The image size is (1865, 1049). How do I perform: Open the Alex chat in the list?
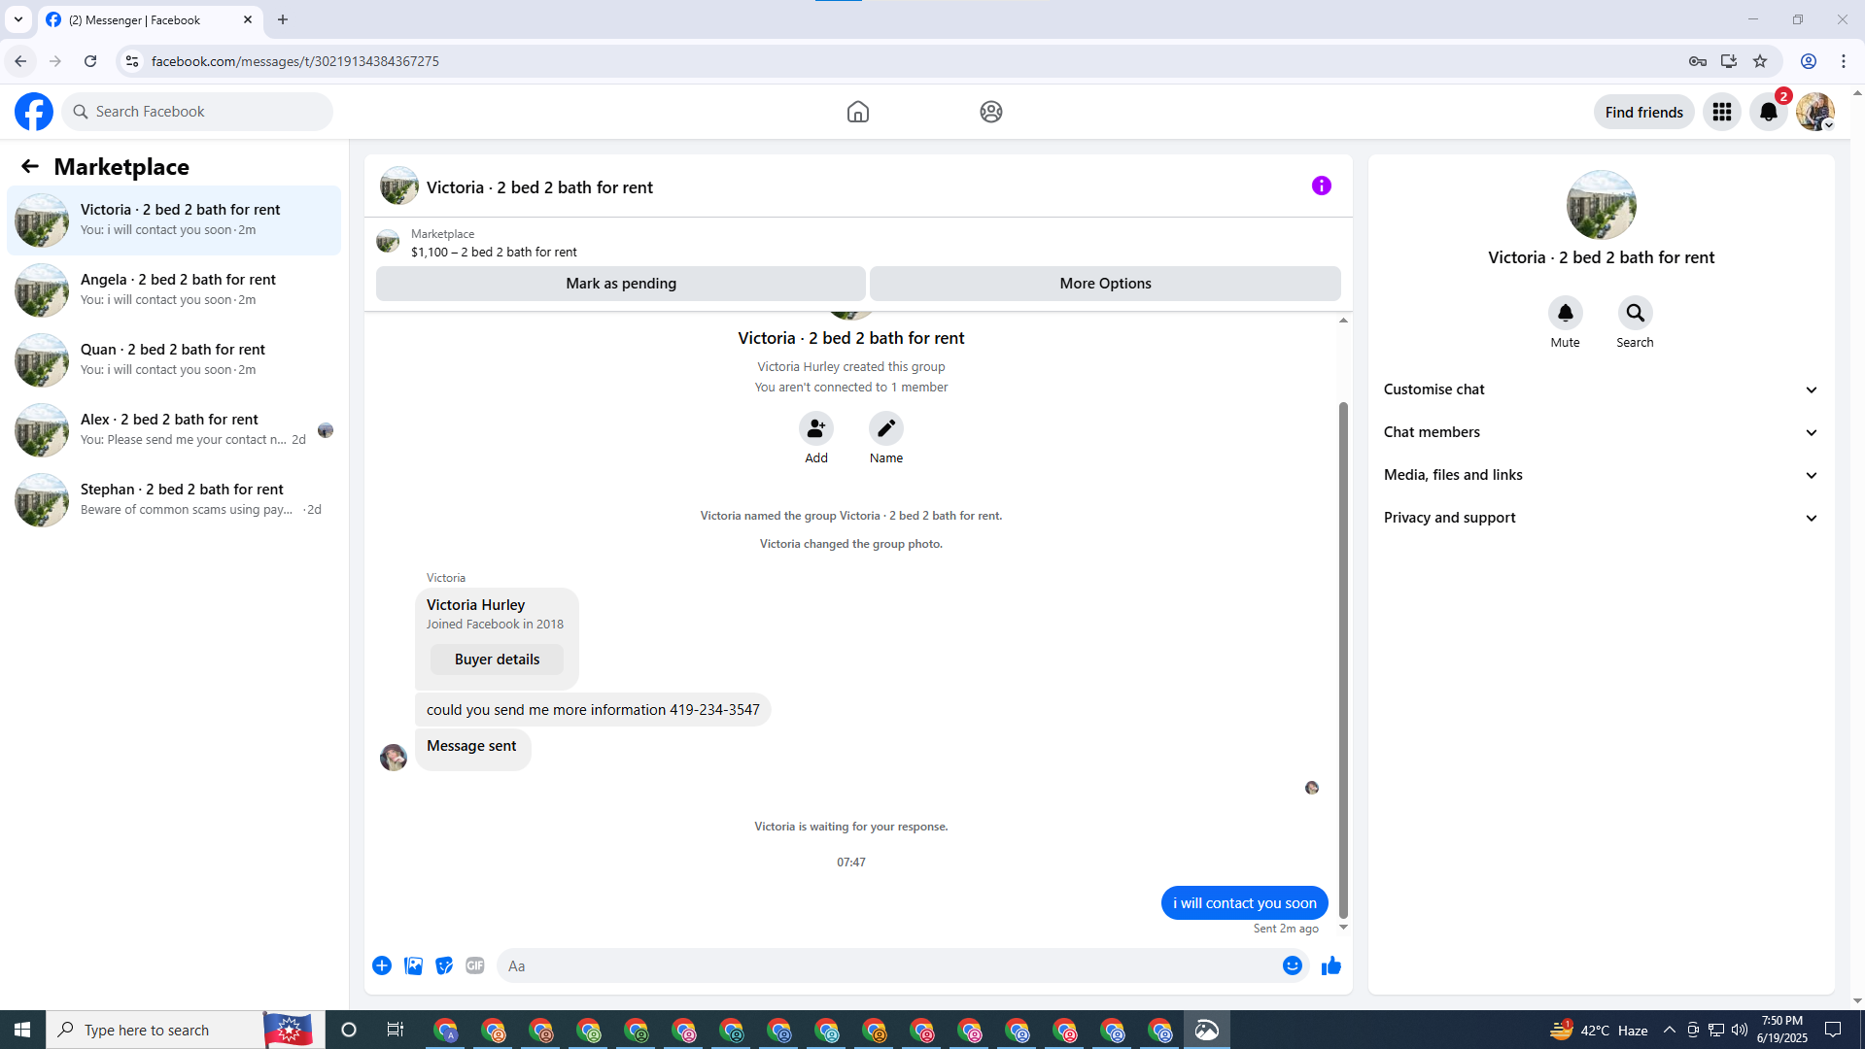coord(174,430)
